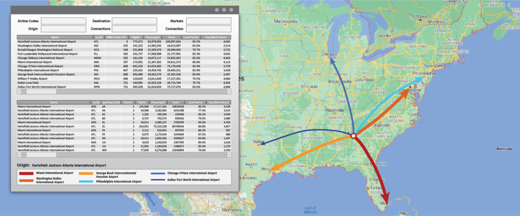Click the upper table's left scroll arrow
This screenshot has width=520, height=216.
[19, 92]
